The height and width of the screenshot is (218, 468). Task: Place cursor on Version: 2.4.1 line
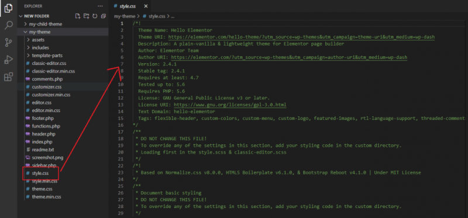pyautogui.click(x=157, y=64)
